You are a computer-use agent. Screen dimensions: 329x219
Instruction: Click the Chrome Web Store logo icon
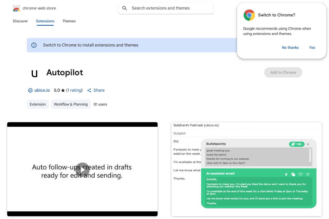tap(16, 8)
